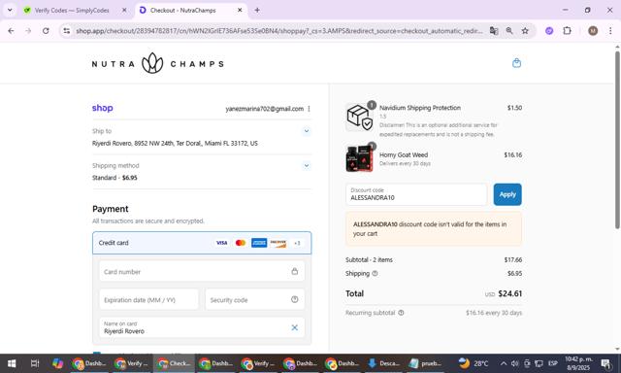Focus the Security code field
621x373 pixels.
tap(254, 300)
